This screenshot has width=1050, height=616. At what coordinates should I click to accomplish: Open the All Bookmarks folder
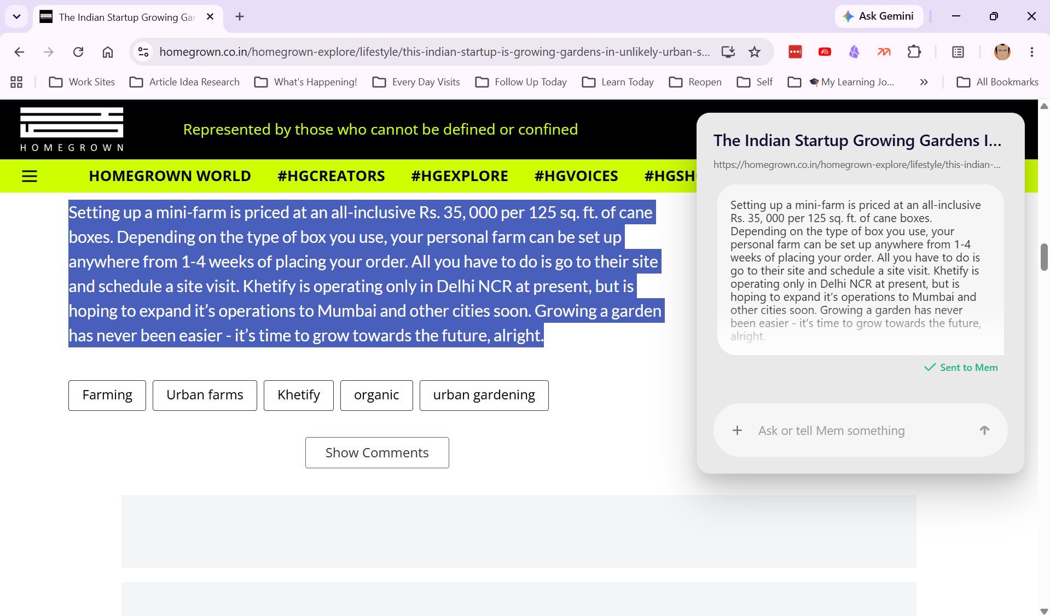click(997, 82)
